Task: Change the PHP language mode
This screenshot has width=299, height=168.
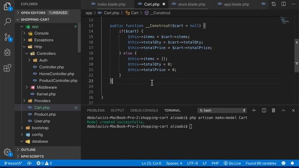Action: coord(215,163)
